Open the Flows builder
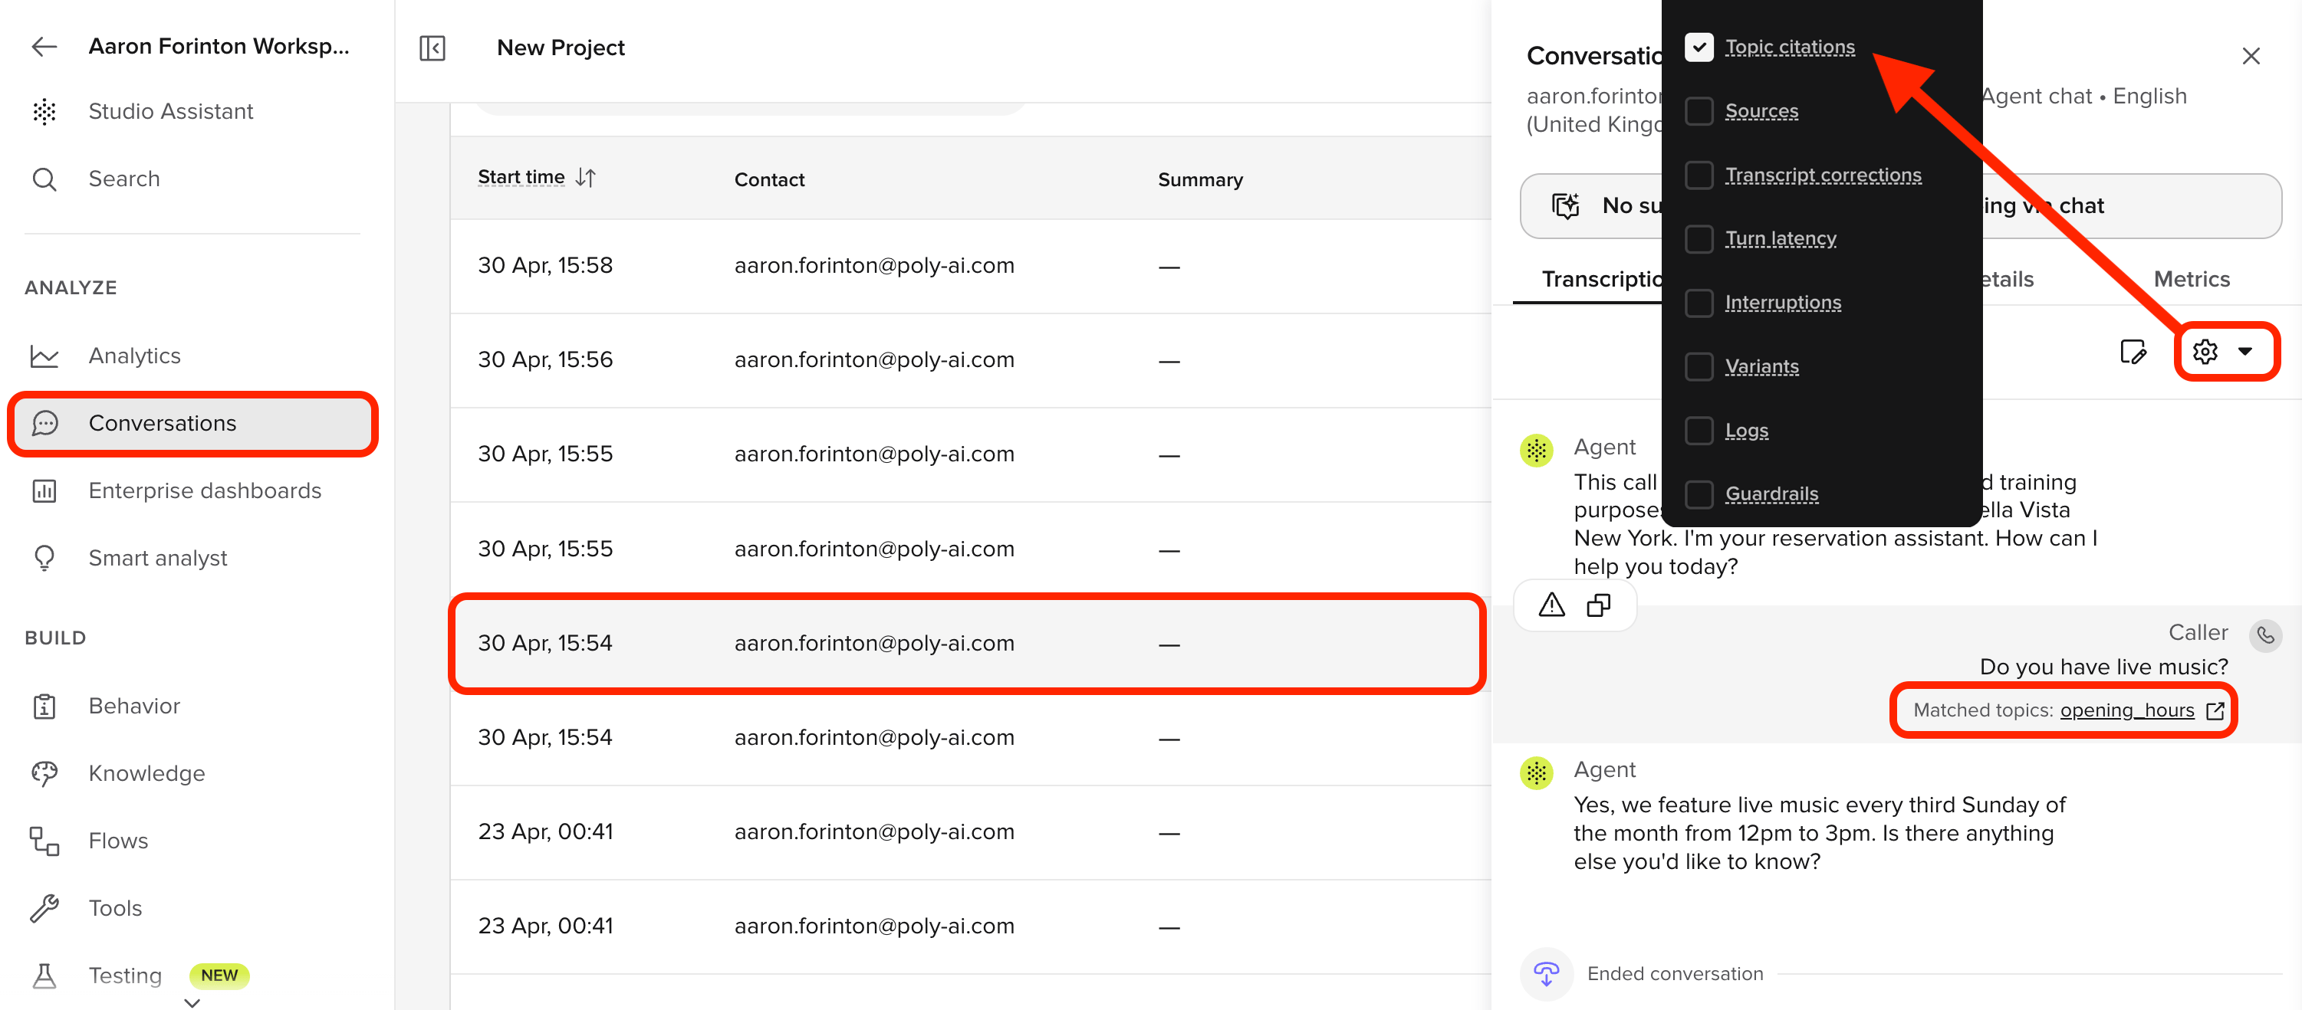This screenshot has width=2302, height=1010. (118, 841)
